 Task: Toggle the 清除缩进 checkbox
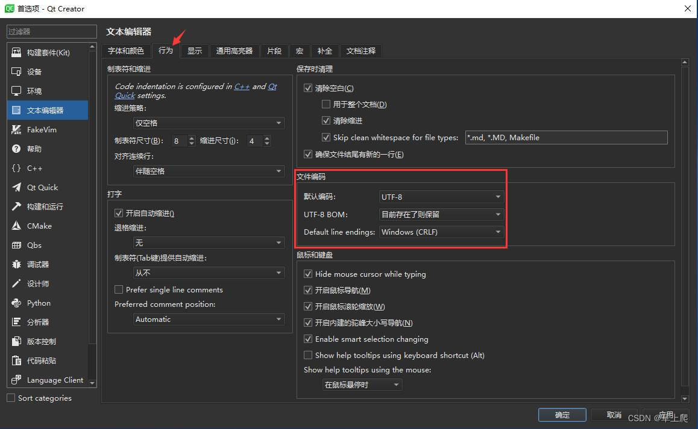[x=326, y=120]
